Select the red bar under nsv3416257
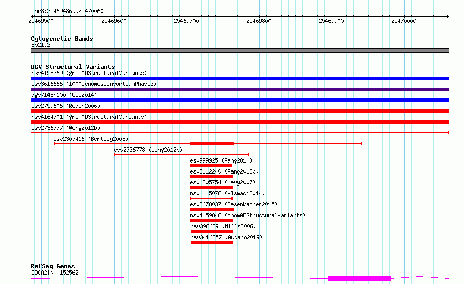This screenshot has width=464, height=284. pyautogui.click(x=212, y=242)
